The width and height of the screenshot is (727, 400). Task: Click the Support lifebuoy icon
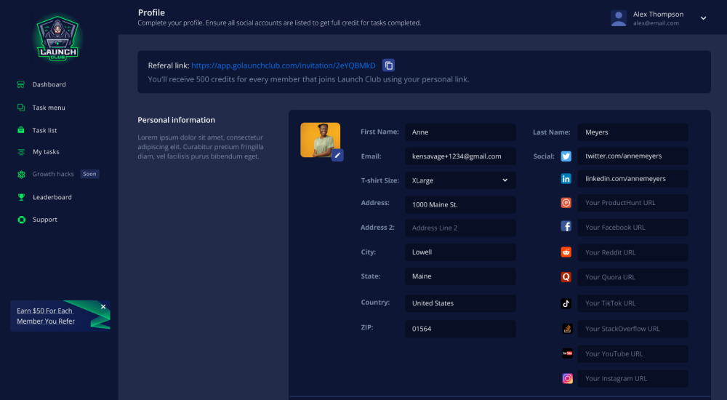21,220
